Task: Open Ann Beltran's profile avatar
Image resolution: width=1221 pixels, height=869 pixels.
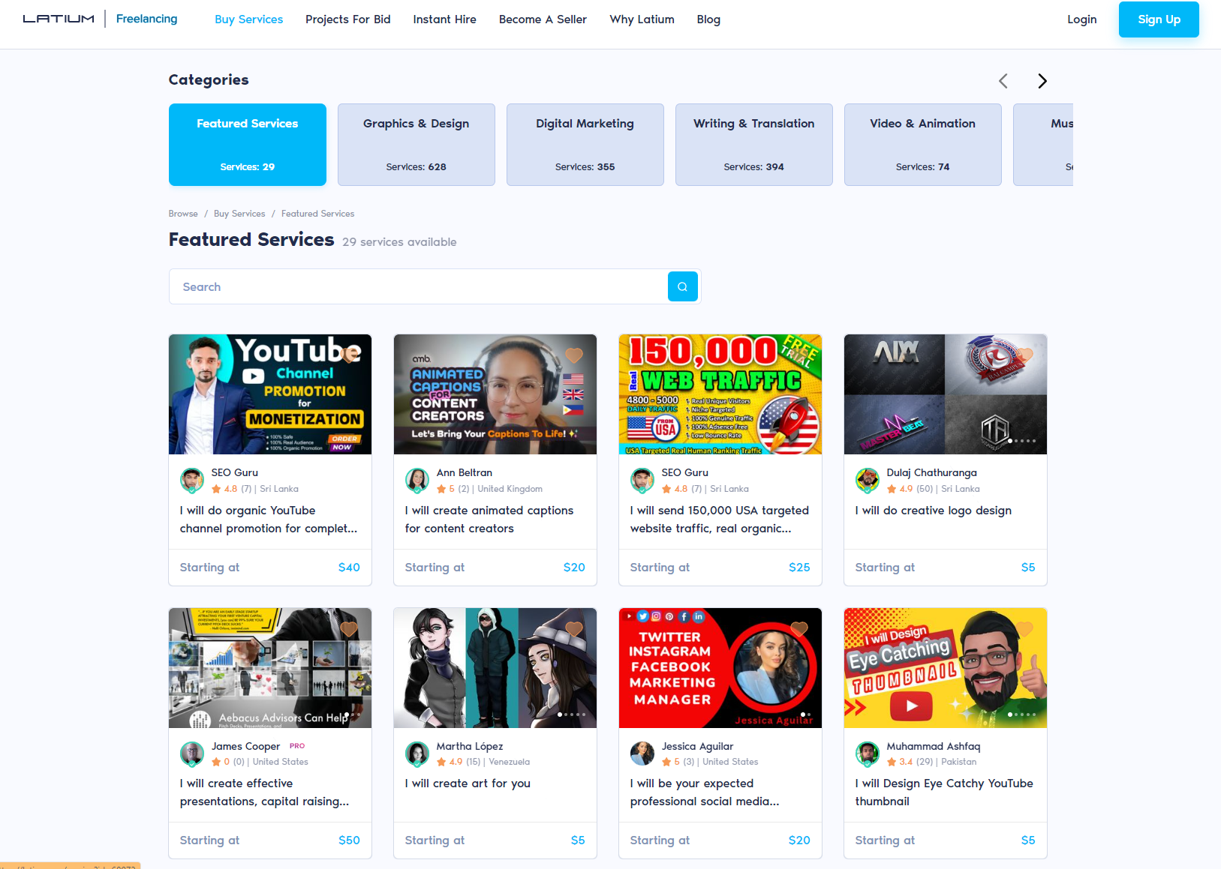Action: tap(417, 480)
